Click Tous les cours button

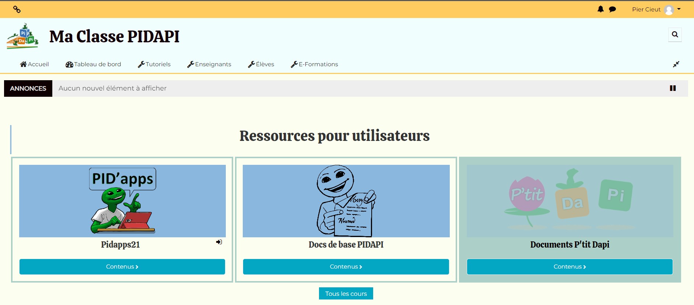[x=346, y=294]
